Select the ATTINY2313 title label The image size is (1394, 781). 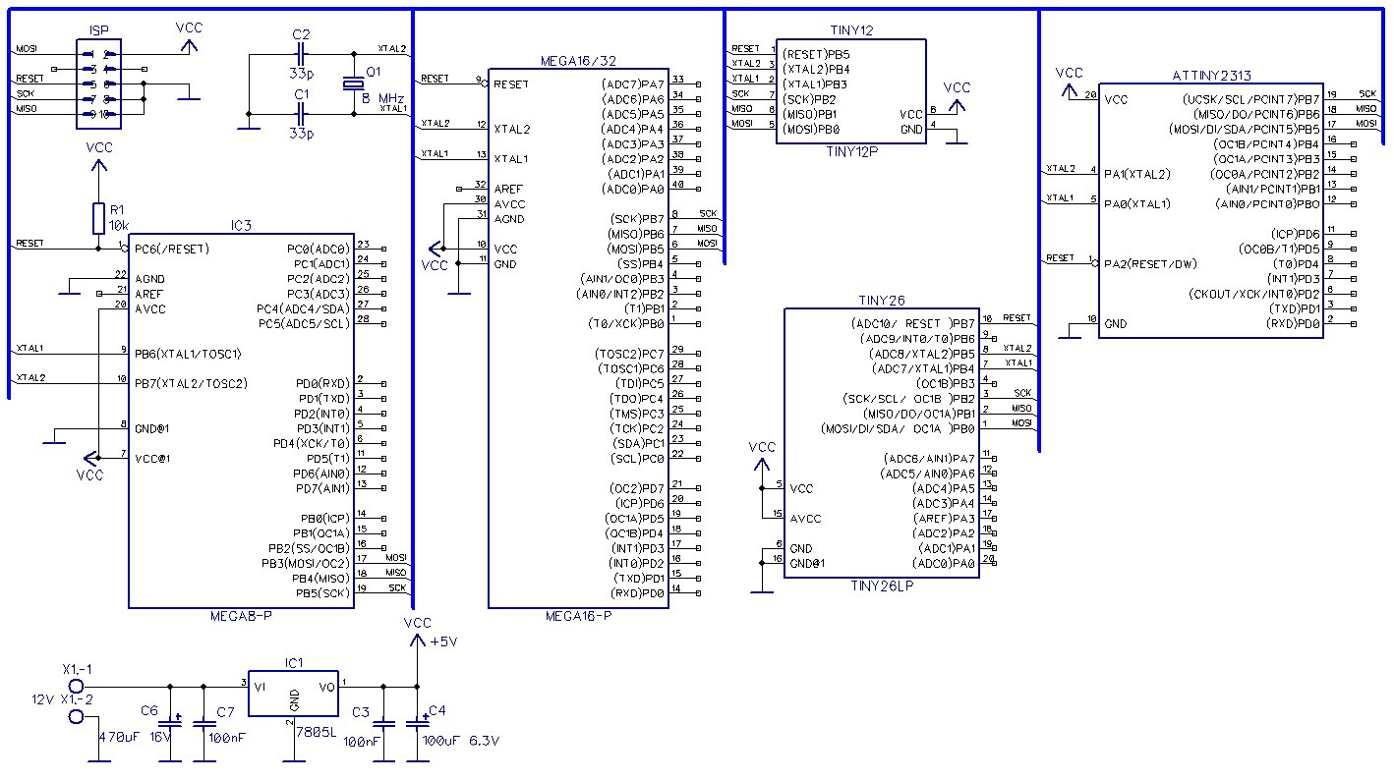coord(1211,76)
